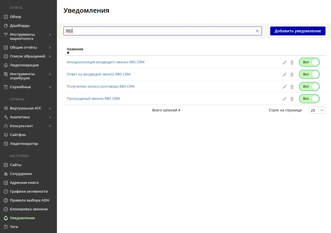Screen dimensions: 331x233
Task: Toggle off Ответ на входящий звонок notification
Action: click(309, 74)
